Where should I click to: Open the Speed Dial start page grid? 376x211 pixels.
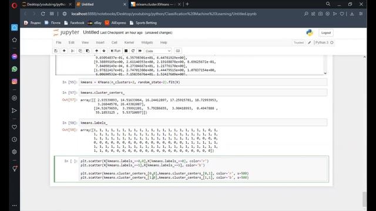tap(52, 14)
